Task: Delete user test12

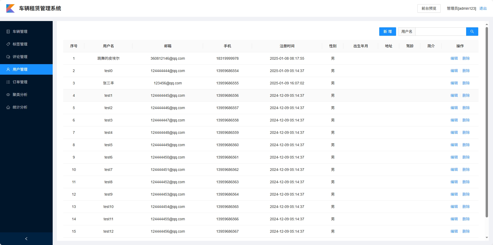Action: [x=466, y=231]
